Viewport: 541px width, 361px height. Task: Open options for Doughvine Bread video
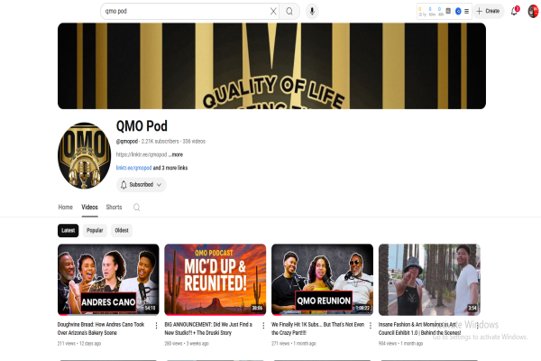(x=156, y=326)
